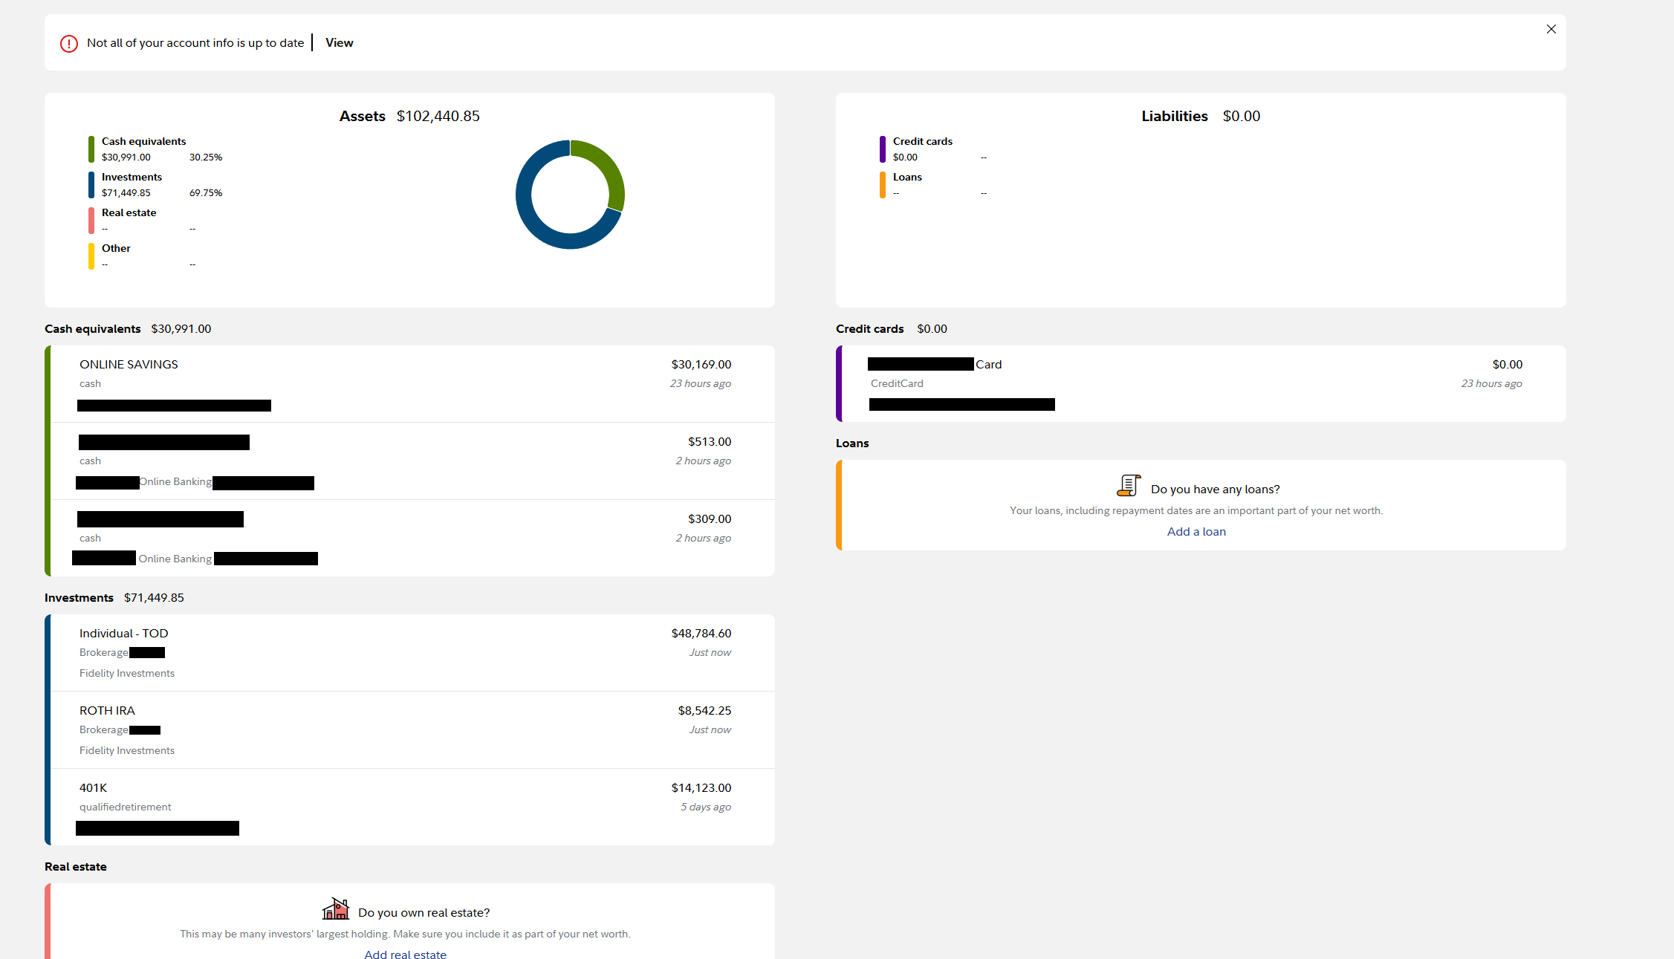The image size is (1674, 959).
Task: Click the Add a loan link
Action: [x=1196, y=532]
